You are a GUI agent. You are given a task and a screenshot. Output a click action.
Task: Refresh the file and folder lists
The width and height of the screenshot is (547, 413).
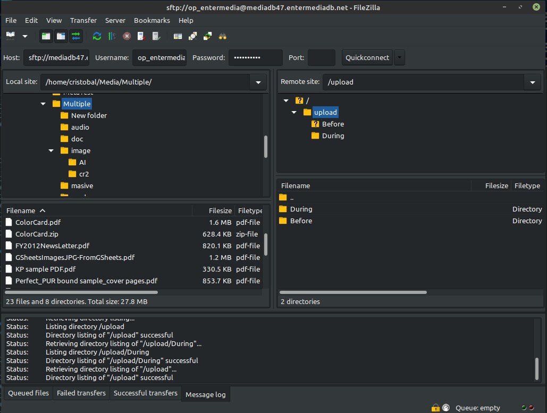point(97,36)
